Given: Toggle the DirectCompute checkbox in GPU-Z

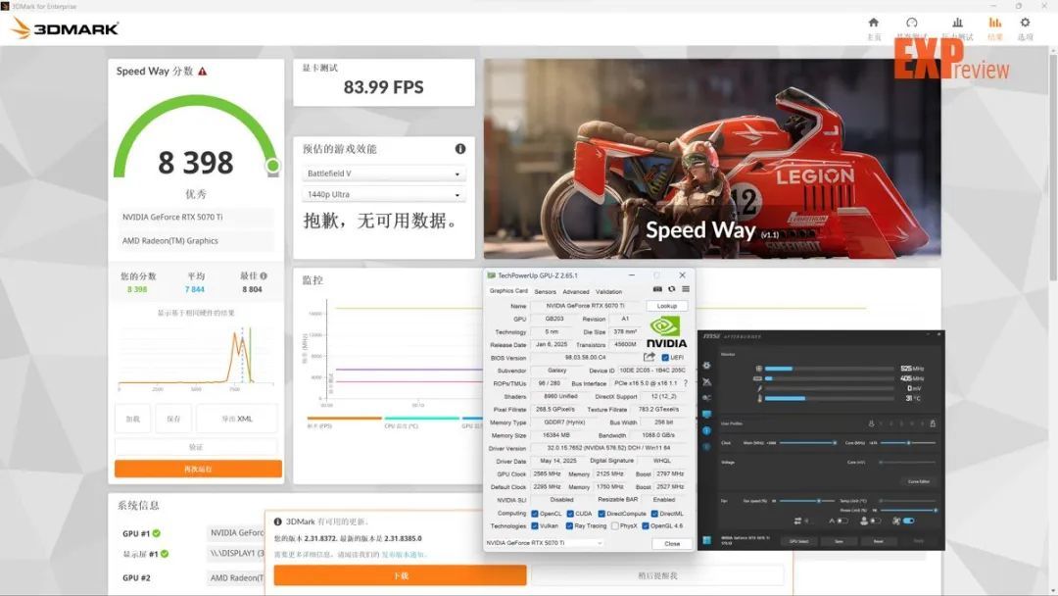Looking at the screenshot, I should (x=601, y=514).
